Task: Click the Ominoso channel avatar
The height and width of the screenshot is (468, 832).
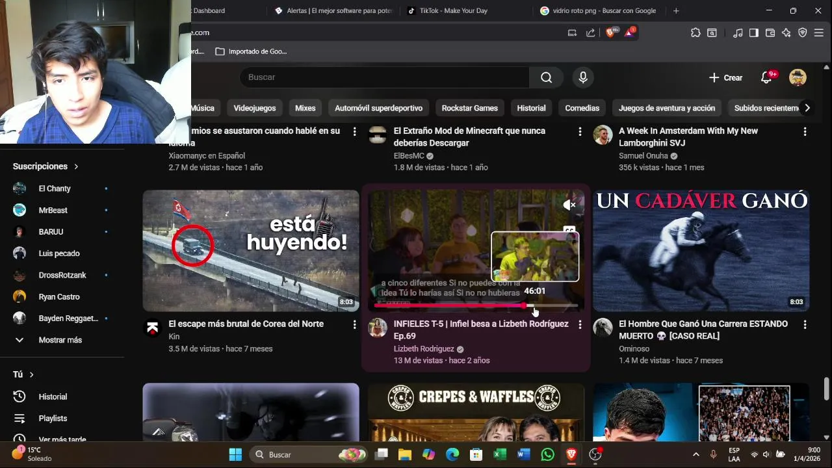Action: click(x=603, y=328)
